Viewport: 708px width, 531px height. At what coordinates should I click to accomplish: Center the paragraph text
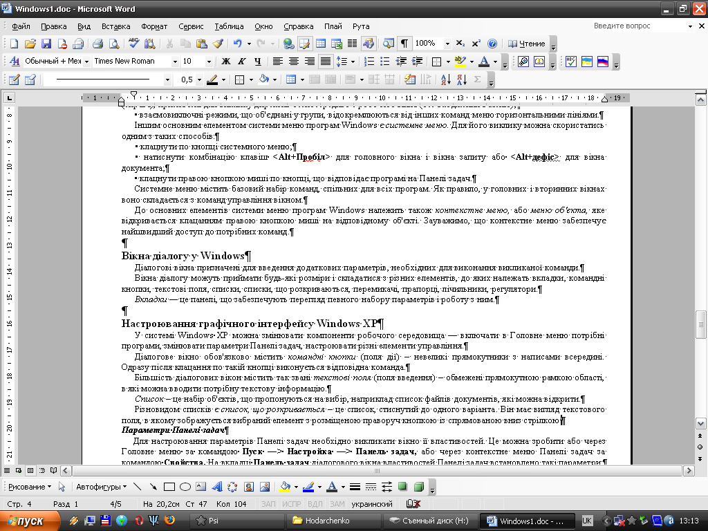[293, 62]
